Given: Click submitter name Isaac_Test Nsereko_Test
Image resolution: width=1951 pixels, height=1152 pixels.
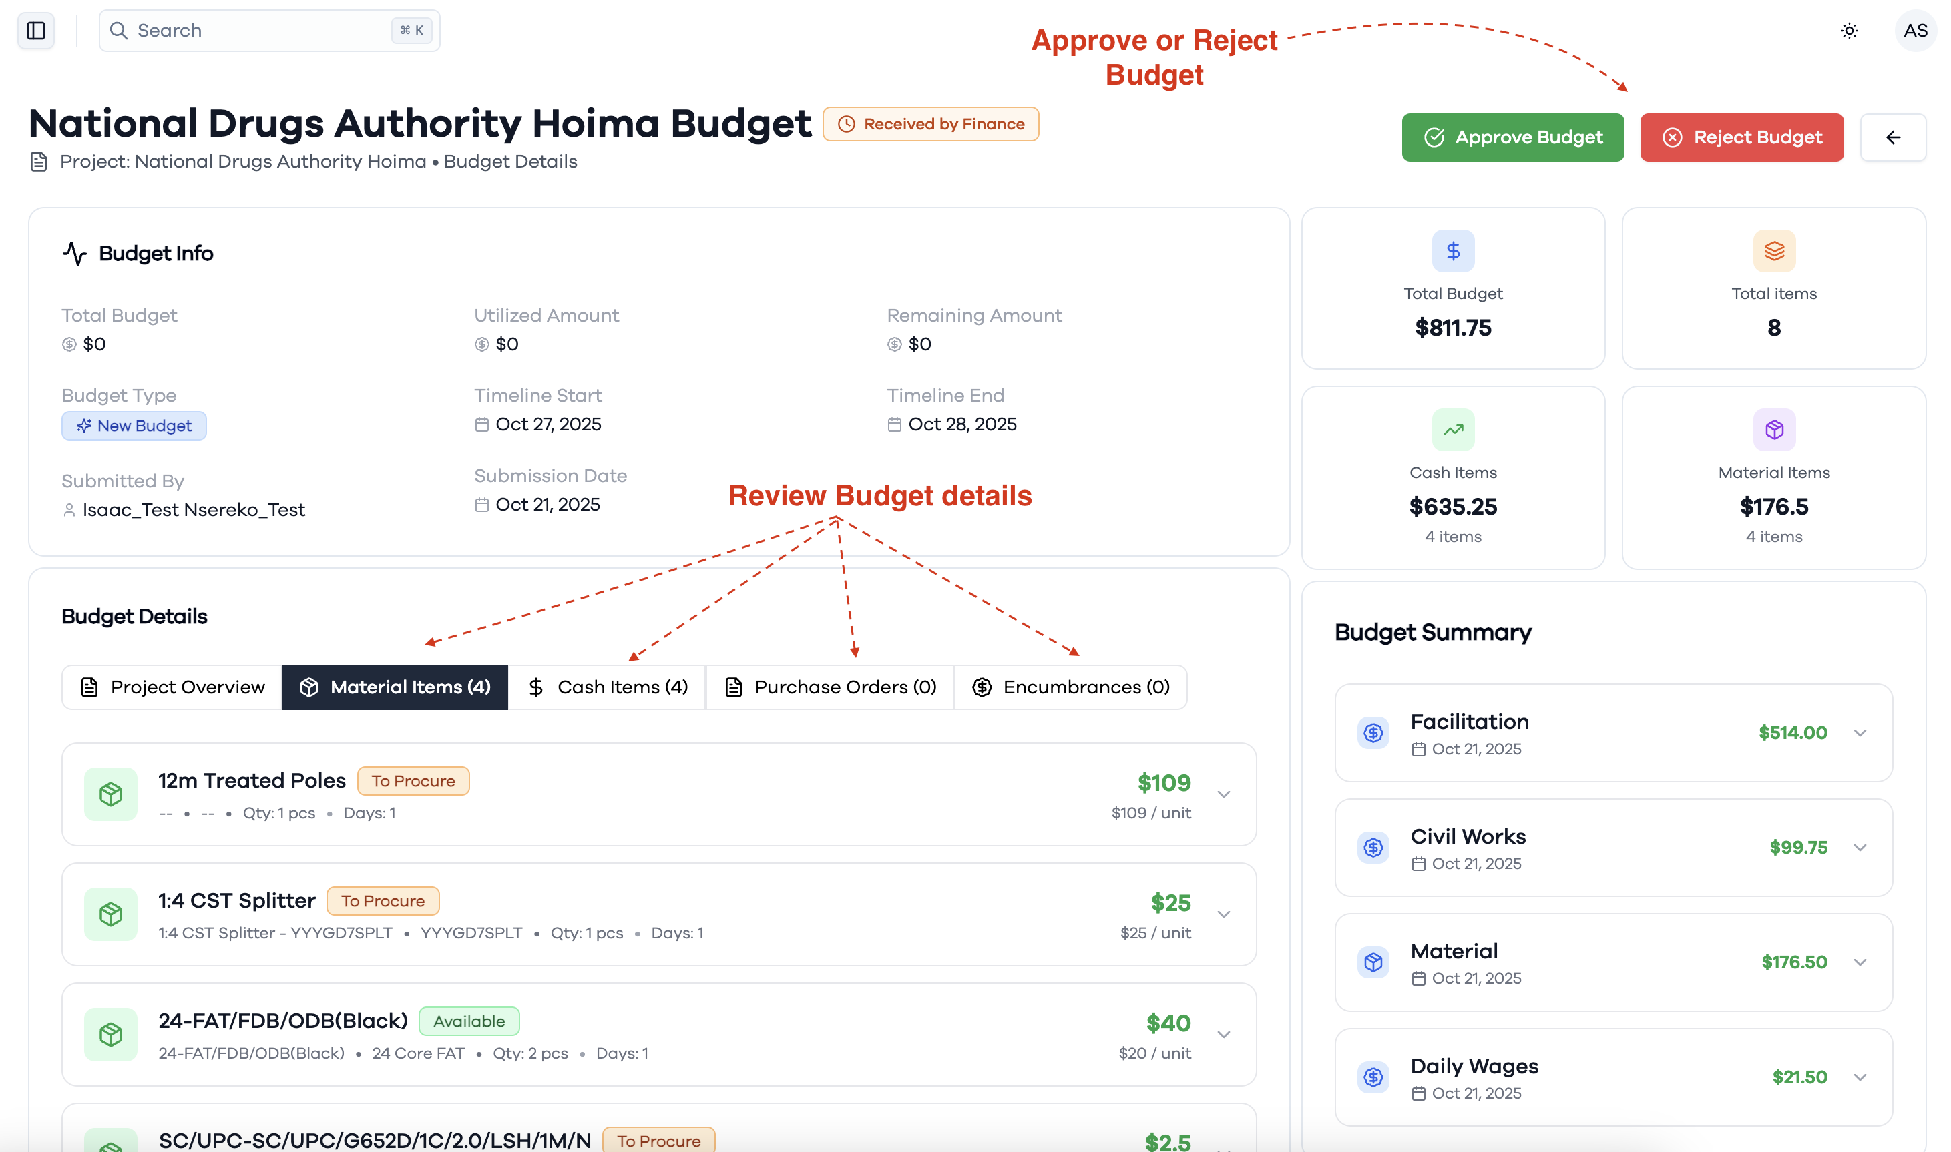Looking at the screenshot, I should [x=194, y=509].
